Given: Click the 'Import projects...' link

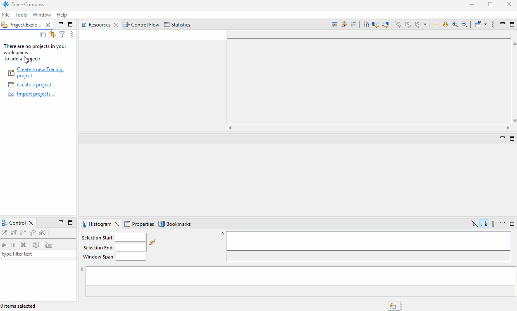Looking at the screenshot, I should coord(36,94).
